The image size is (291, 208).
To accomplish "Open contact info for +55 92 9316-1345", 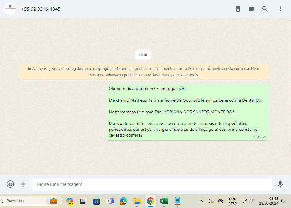I will tap(41, 9).
